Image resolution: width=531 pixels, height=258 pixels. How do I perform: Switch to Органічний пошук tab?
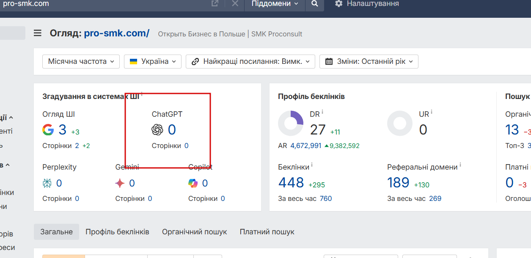coord(194,232)
